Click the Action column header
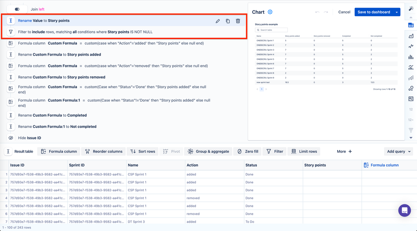 coord(215,165)
